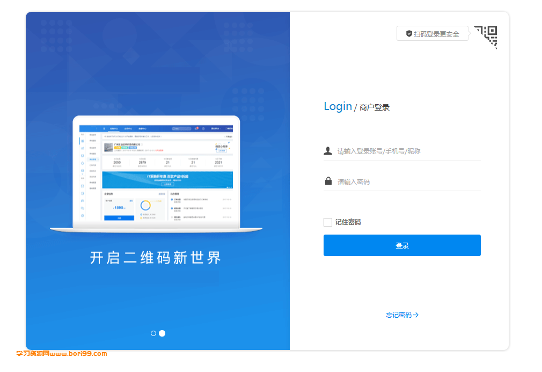Focus the account/phone/nickname input field
The image size is (542, 372).
(402, 151)
